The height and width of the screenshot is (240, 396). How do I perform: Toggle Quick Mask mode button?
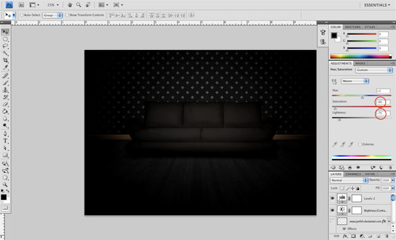[x=5, y=208]
